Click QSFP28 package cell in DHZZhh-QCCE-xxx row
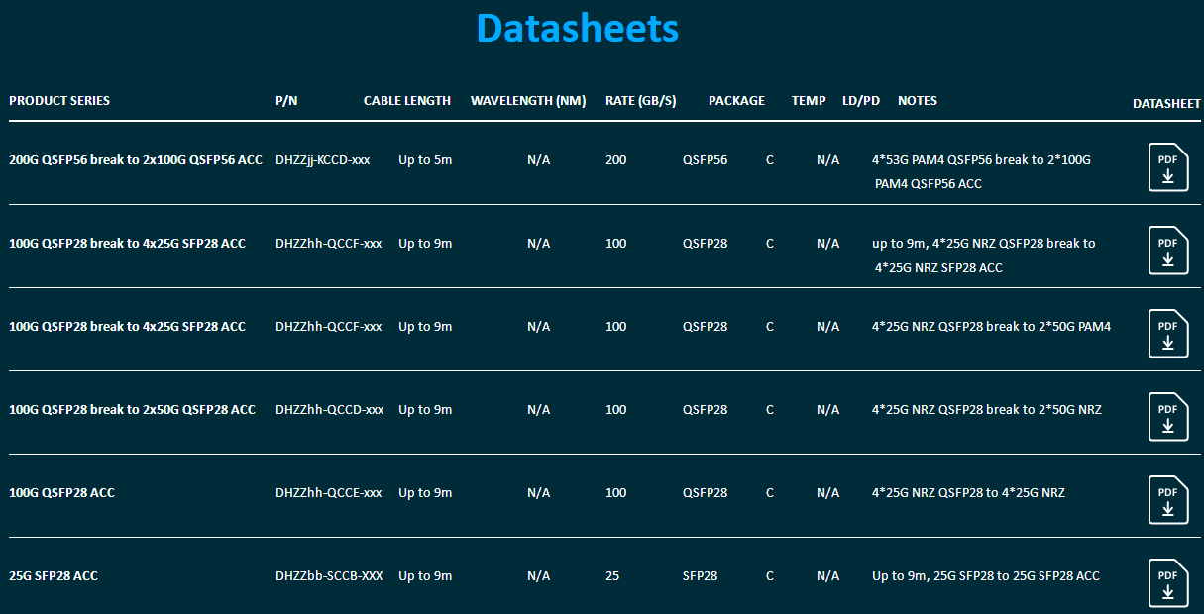This screenshot has width=1204, height=614. (706, 492)
